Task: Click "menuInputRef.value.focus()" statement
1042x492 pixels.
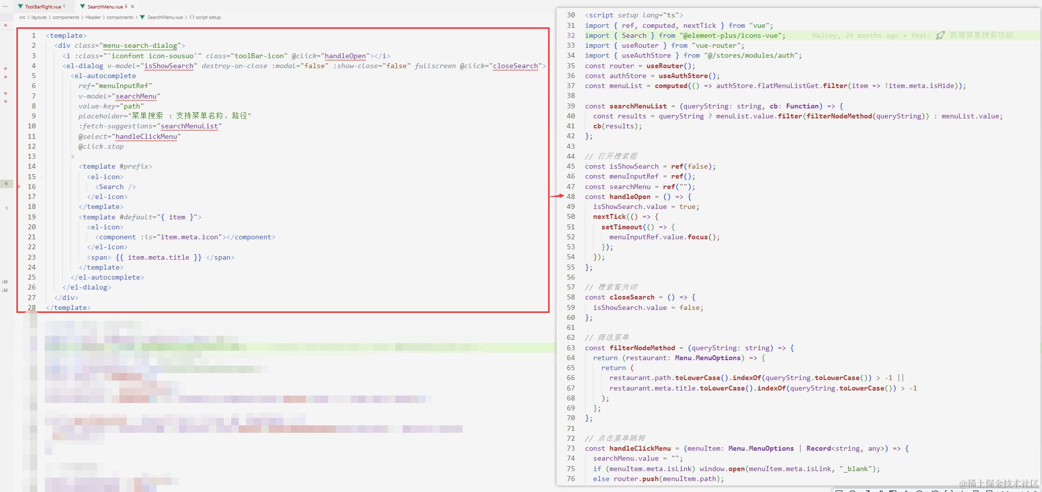Action: click(x=664, y=237)
